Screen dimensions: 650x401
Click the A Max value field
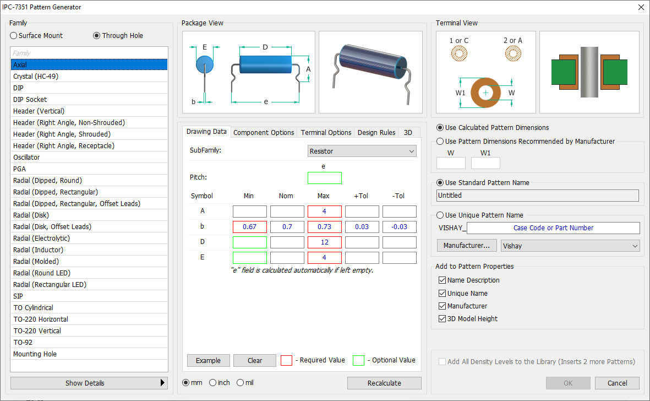[x=325, y=212]
